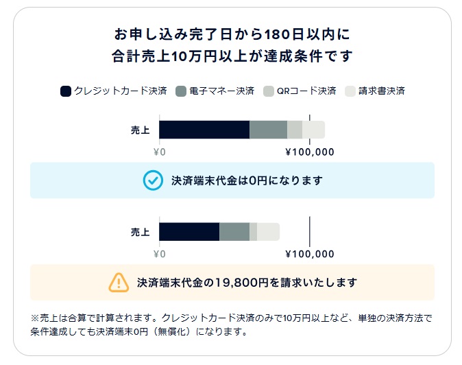Click the 決済端末代金は0円になります banner
462x365 pixels.
pyautogui.click(x=232, y=180)
